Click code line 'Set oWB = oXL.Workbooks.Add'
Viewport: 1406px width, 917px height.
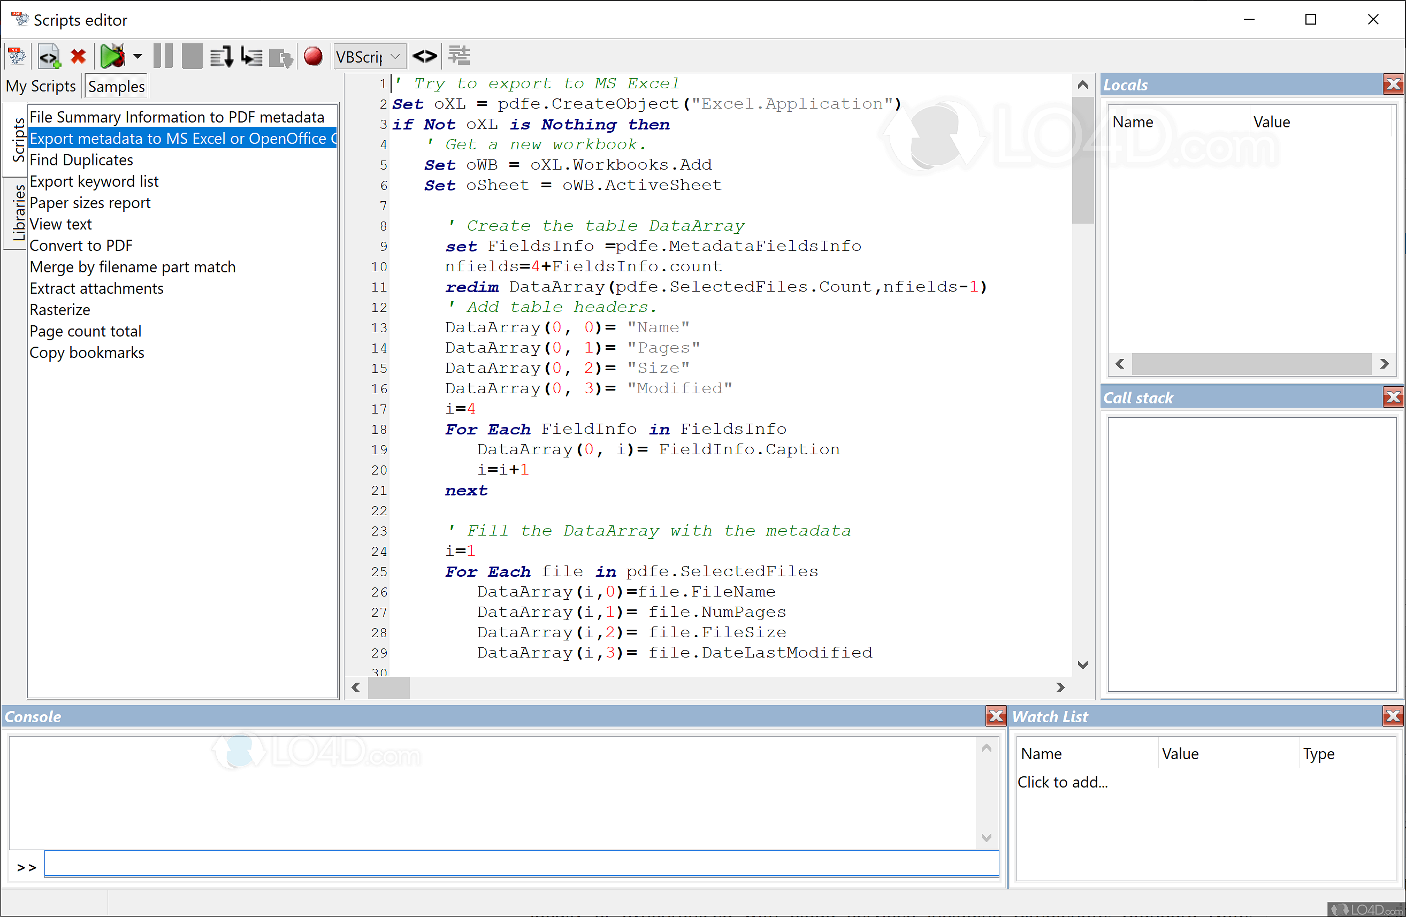568,165
